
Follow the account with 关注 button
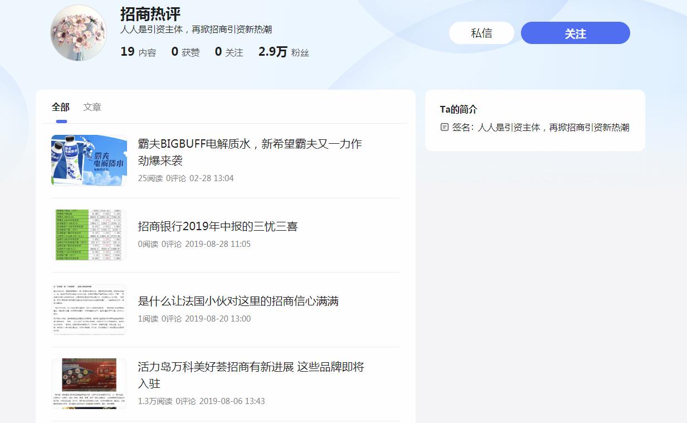pos(575,33)
